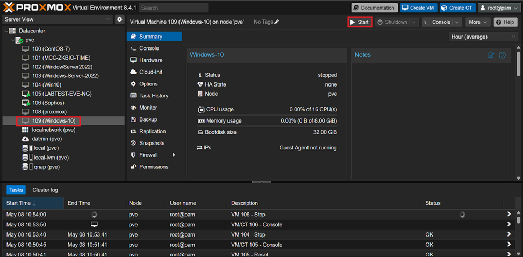Edit the VM tags with pencil icon

277,22
